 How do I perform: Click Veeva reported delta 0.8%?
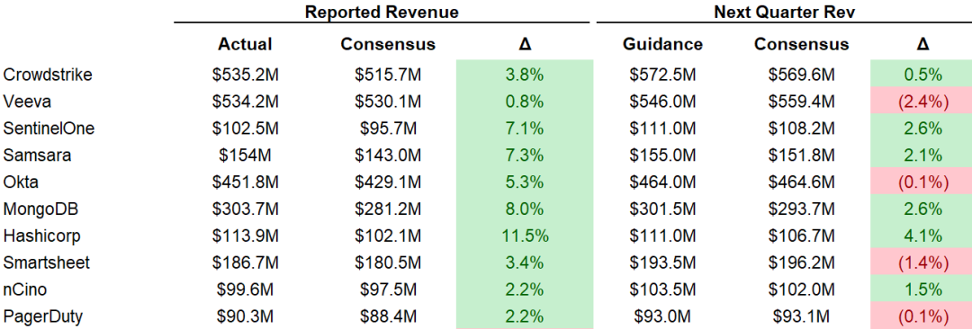525,102
